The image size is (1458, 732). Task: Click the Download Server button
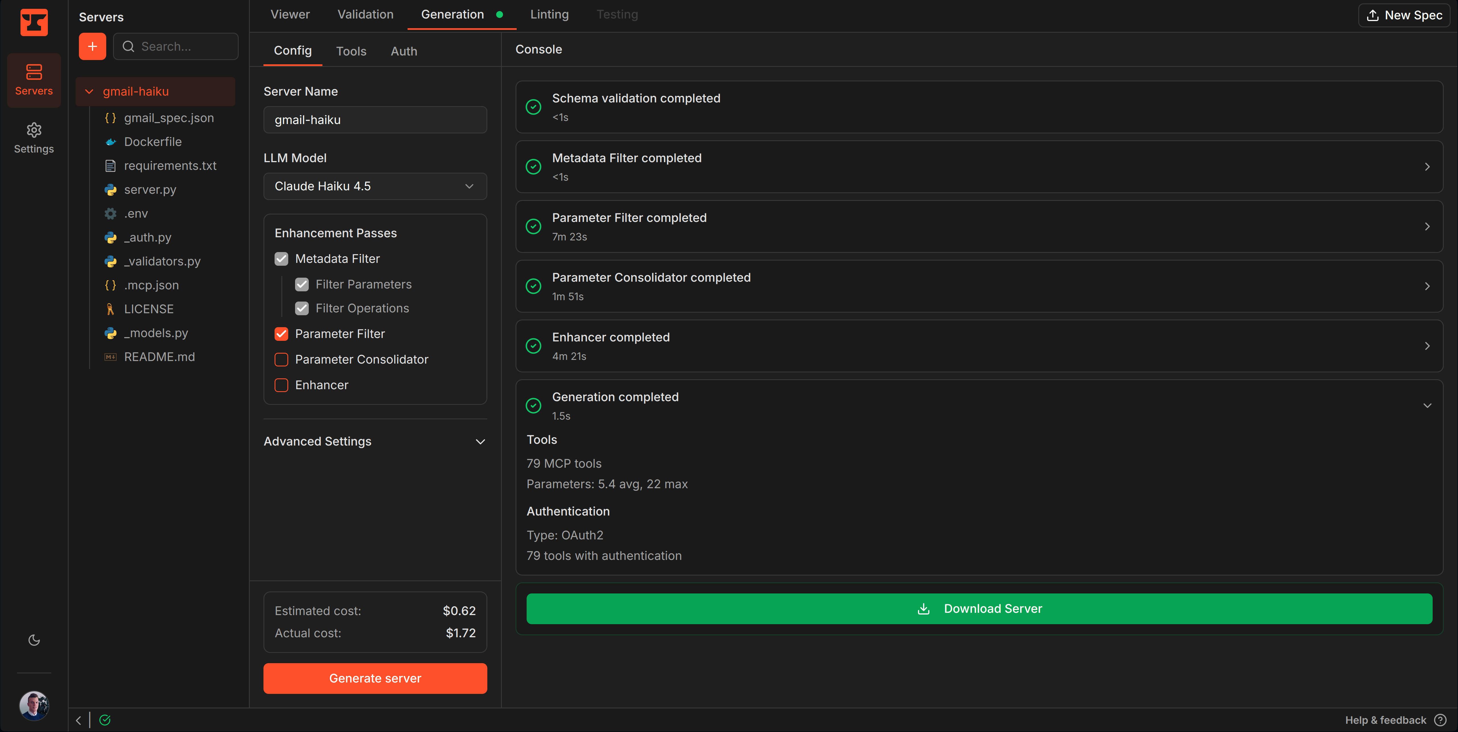(979, 609)
